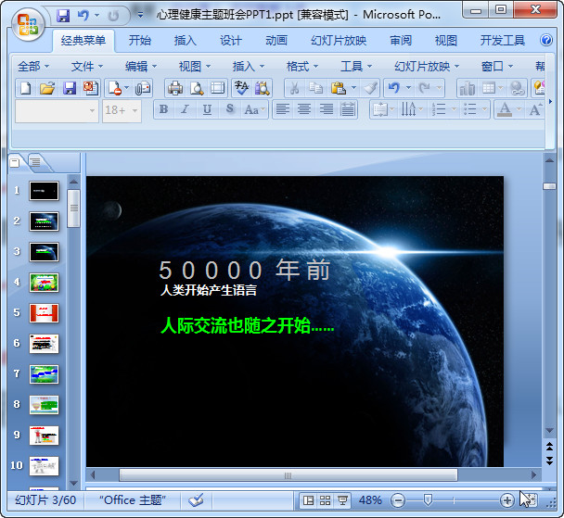Select slide 8 thumbnail
This screenshot has width=564, height=518.
click(44, 405)
